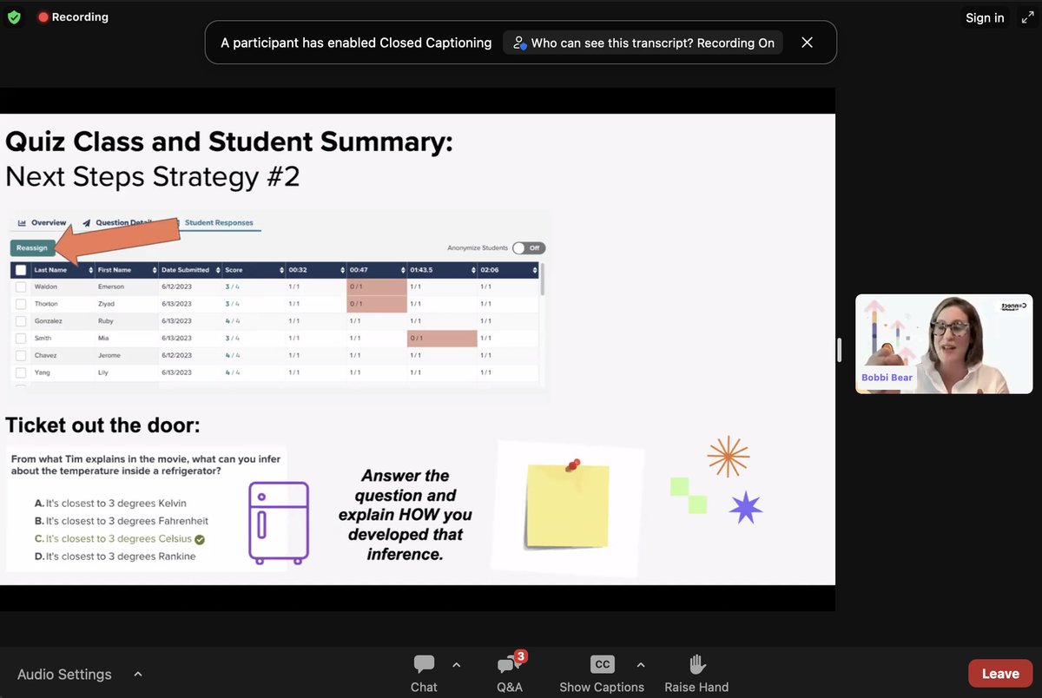Open 'Who can see this transcript?' info
This screenshot has height=698, width=1042.
(x=643, y=43)
